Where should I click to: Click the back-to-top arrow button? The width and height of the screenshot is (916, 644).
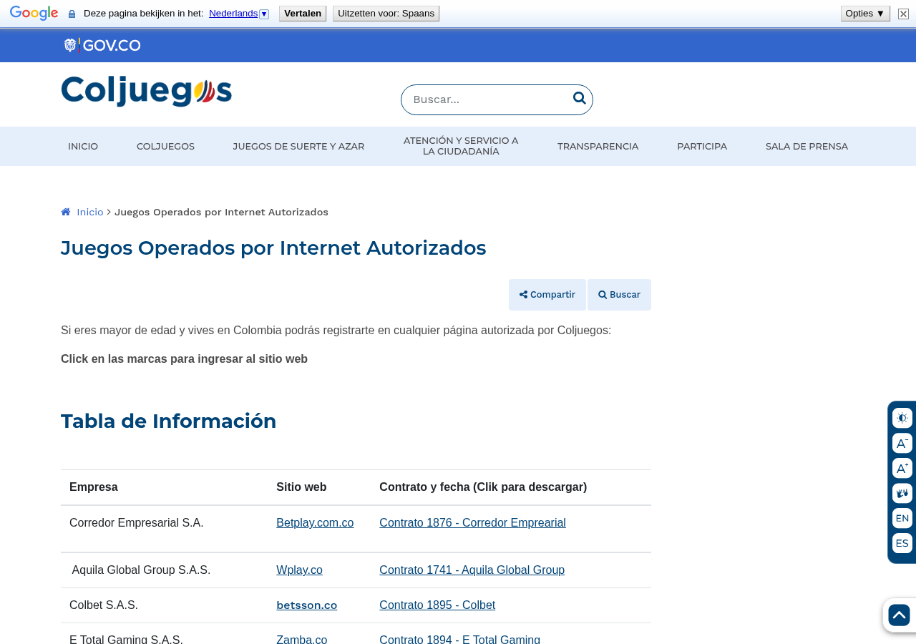click(x=899, y=615)
